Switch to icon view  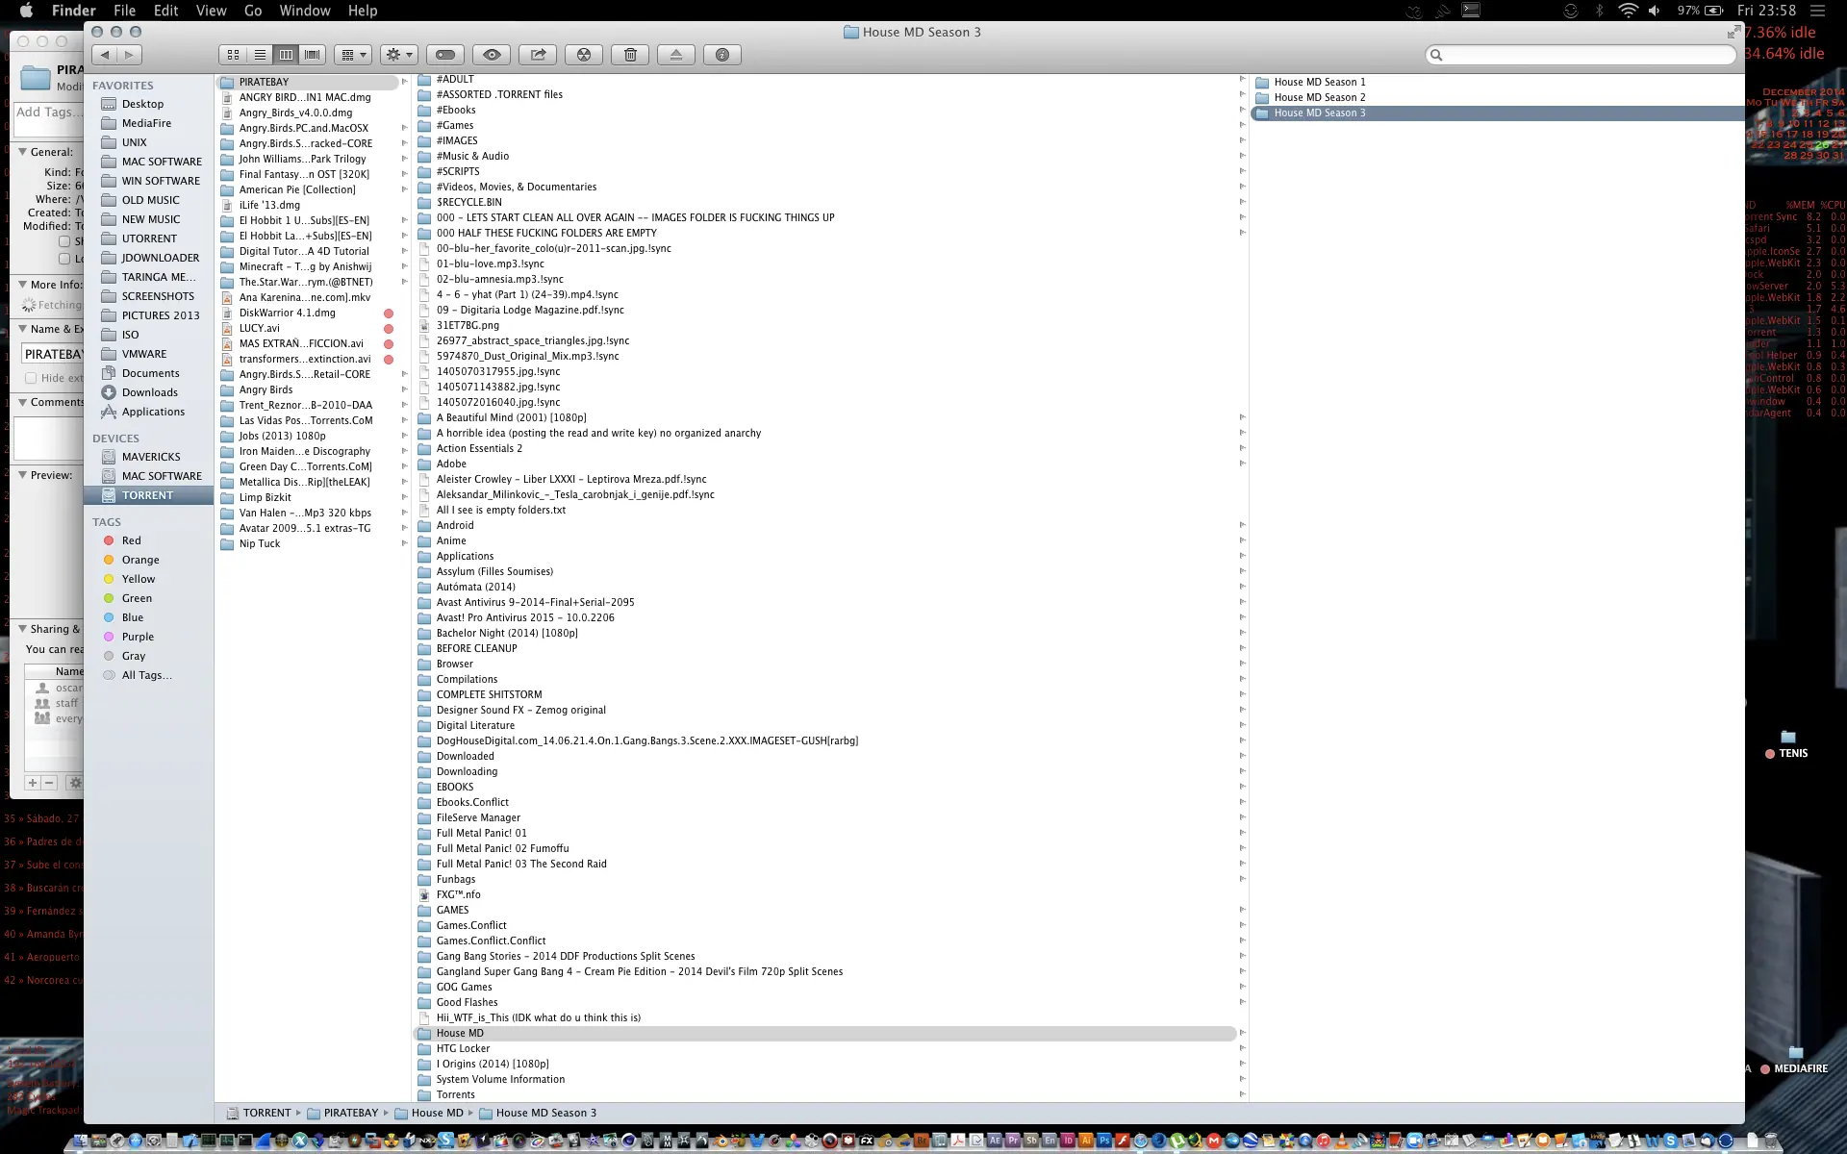[233, 55]
